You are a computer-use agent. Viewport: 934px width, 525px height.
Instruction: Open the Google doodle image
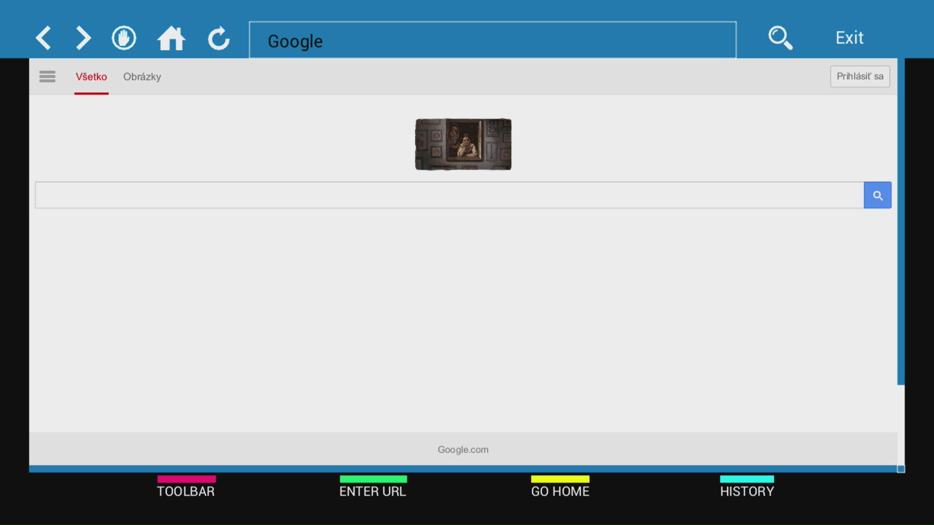point(463,144)
